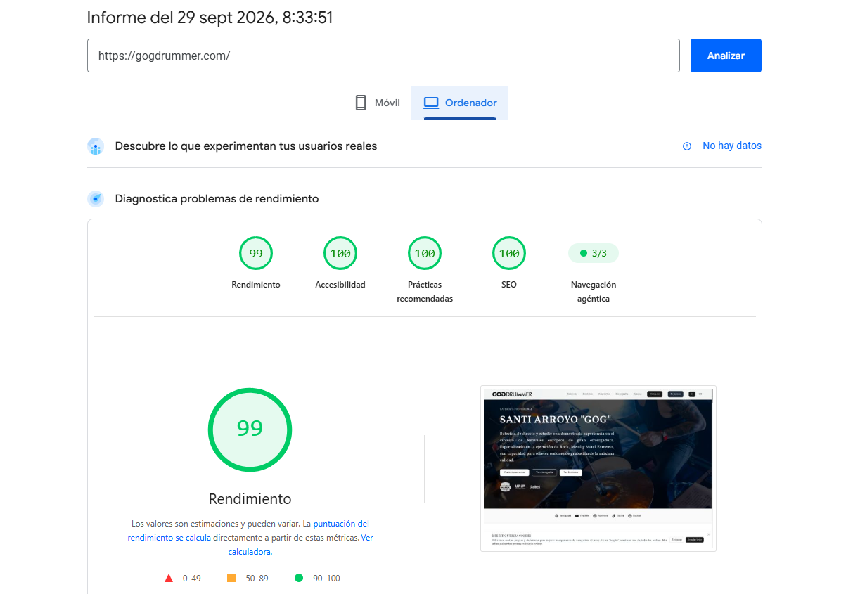Viewport: 853px width, 594px height.
Task: Click the orange square 50–89 legend icon
Action: [231, 578]
